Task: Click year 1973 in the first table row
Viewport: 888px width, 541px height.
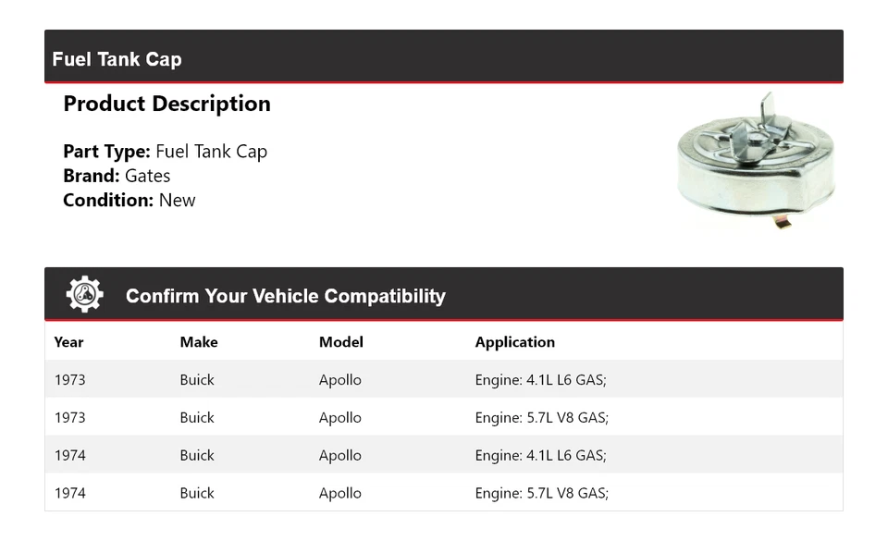Action: coord(69,380)
